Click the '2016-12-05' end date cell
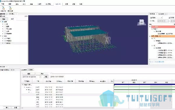 tap(59, 97)
